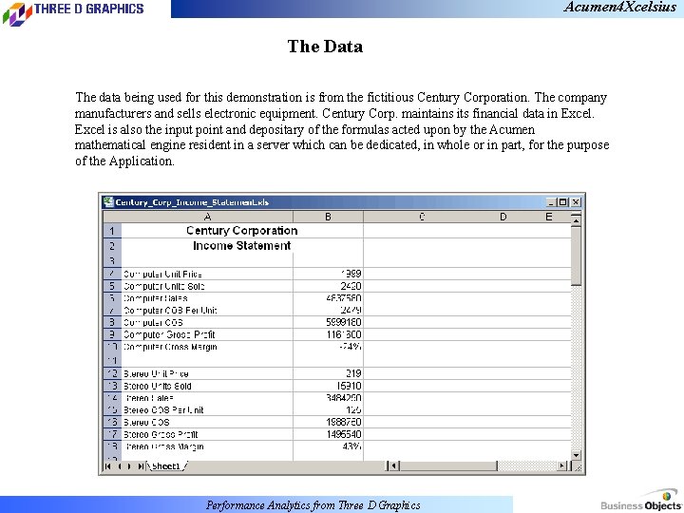The height and width of the screenshot is (513, 684).
Task: Select row 9 header
Action: point(112,334)
